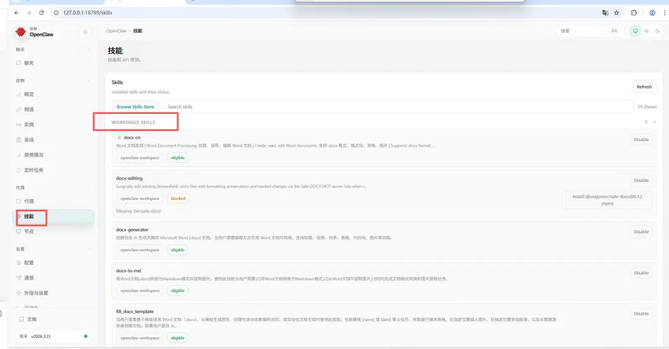Click the site info icon in the address bar
Screen dimensions: 669x349
tap(56, 13)
